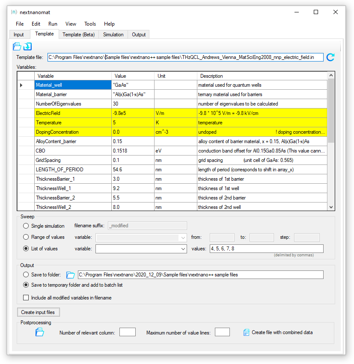The image size is (354, 364).
Task: Open the Postprocessing folder icon
Action: (39, 332)
